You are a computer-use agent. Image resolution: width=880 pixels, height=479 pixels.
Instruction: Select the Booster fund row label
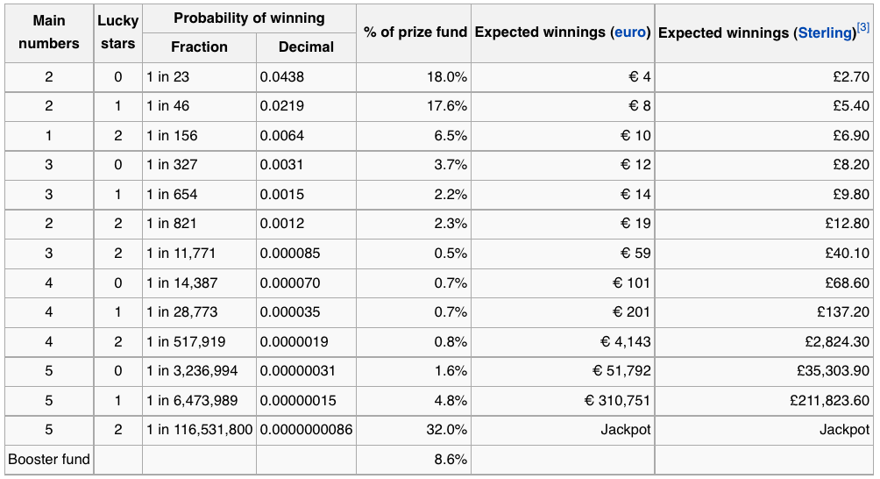(x=49, y=460)
